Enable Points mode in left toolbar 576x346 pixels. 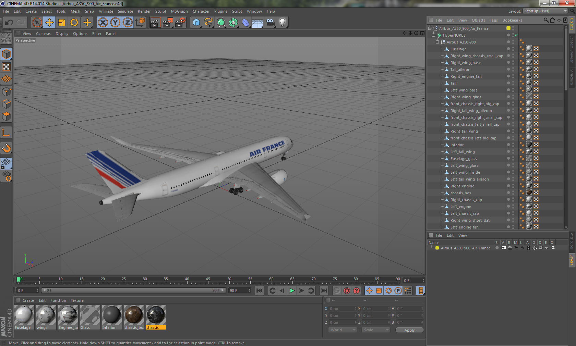pyautogui.click(x=7, y=91)
